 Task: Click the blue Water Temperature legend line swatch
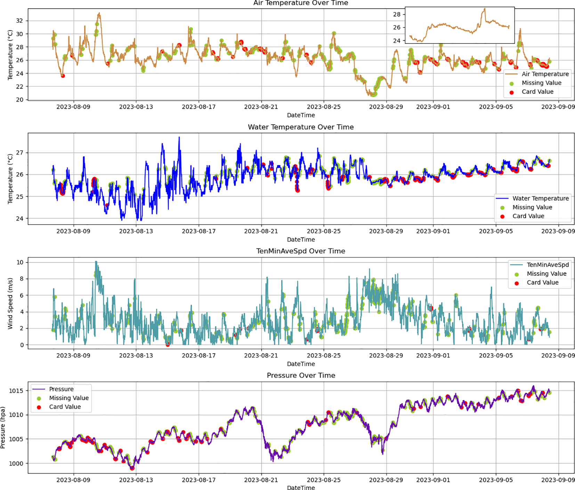point(502,198)
